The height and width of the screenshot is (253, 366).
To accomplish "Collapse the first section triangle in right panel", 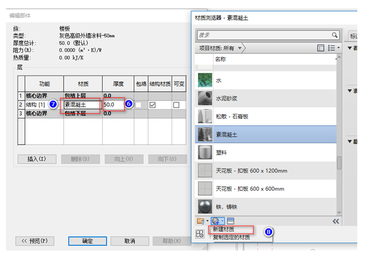I will pyautogui.click(x=349, y=48).
